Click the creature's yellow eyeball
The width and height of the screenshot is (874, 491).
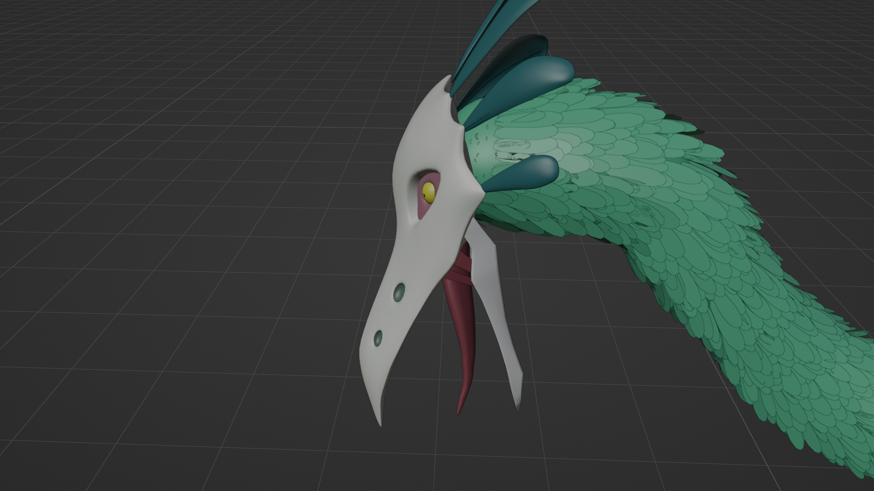pyautogui.click(x=429, y=191)
